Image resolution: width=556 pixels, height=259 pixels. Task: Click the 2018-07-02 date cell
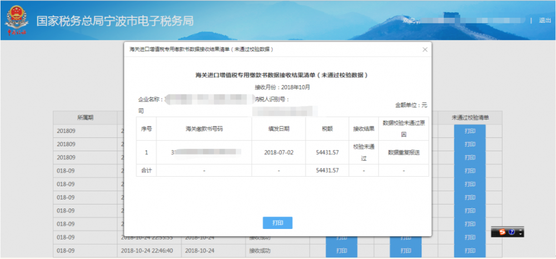279,152
